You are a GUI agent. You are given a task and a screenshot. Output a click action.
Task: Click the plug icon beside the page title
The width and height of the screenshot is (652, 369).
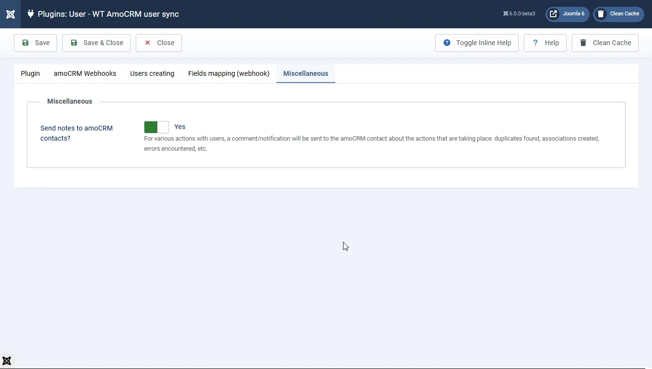coord(31,14)
